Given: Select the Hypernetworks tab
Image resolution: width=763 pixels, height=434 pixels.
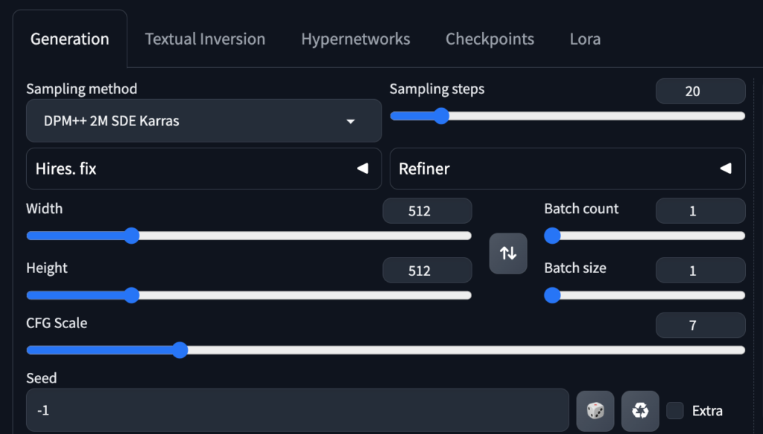Looking at the screenshot, I should pyautogui.click(x=355, y=39).
